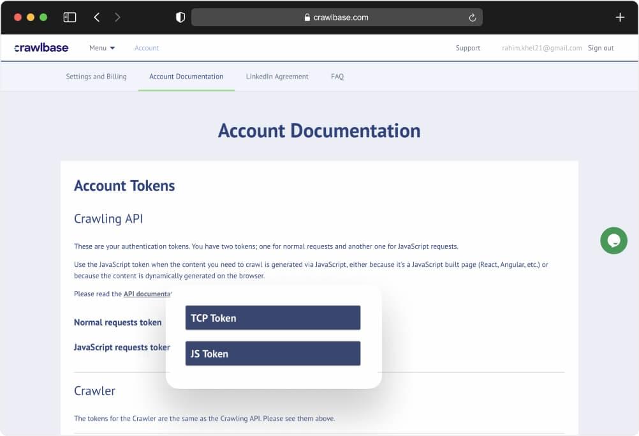639x436 pixels.
Task: Switch to the Settings and Billing tab
Action: click(96, 76)
